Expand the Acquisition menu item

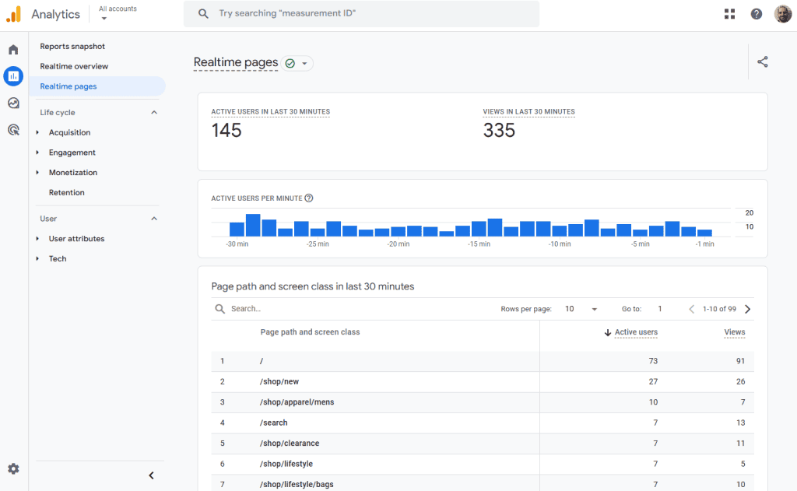coord(69,132)
